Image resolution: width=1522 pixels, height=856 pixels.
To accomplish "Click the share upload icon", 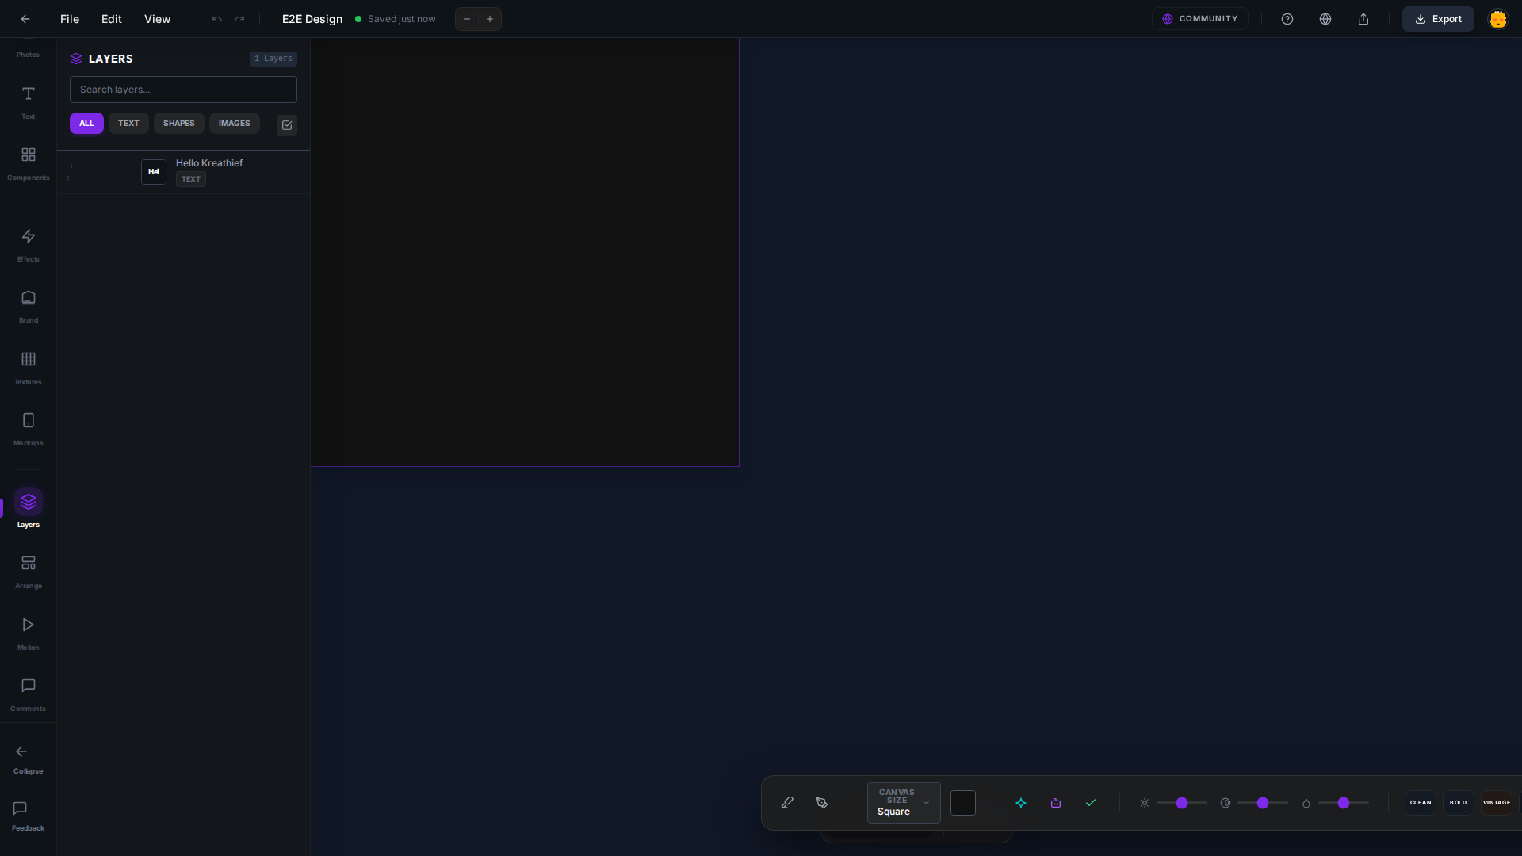I will (1363, 19).
